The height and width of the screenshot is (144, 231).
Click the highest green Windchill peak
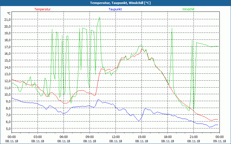point(100,17)
